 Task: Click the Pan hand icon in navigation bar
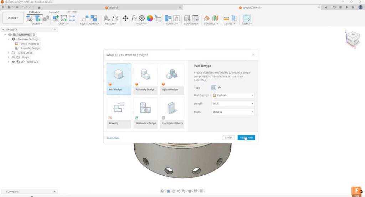click(x=174, y=191)
